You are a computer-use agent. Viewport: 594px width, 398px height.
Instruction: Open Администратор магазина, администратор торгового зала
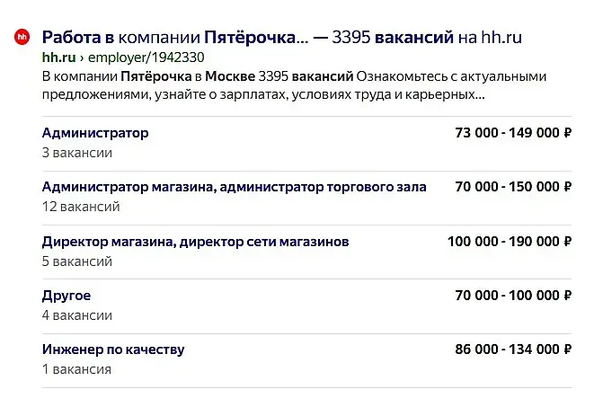point(234,187)
